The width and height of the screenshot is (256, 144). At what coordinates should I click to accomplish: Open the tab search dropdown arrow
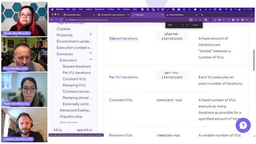pyautogui.click(x=252, y=15)
